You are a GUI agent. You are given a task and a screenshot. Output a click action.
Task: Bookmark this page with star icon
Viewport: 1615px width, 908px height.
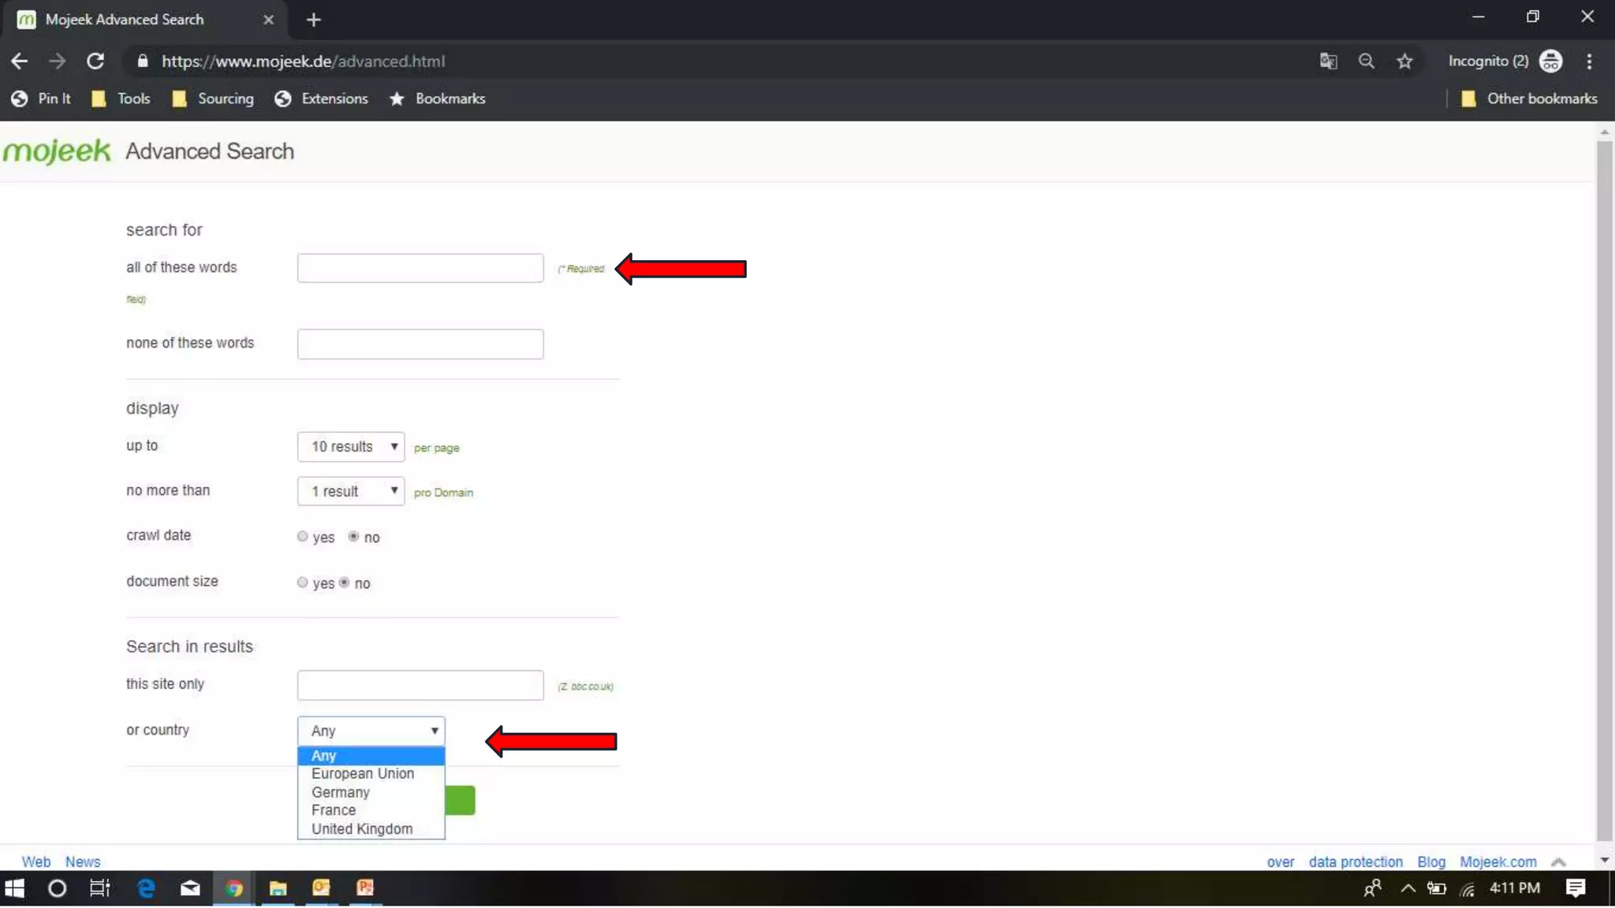point(1404,61)
